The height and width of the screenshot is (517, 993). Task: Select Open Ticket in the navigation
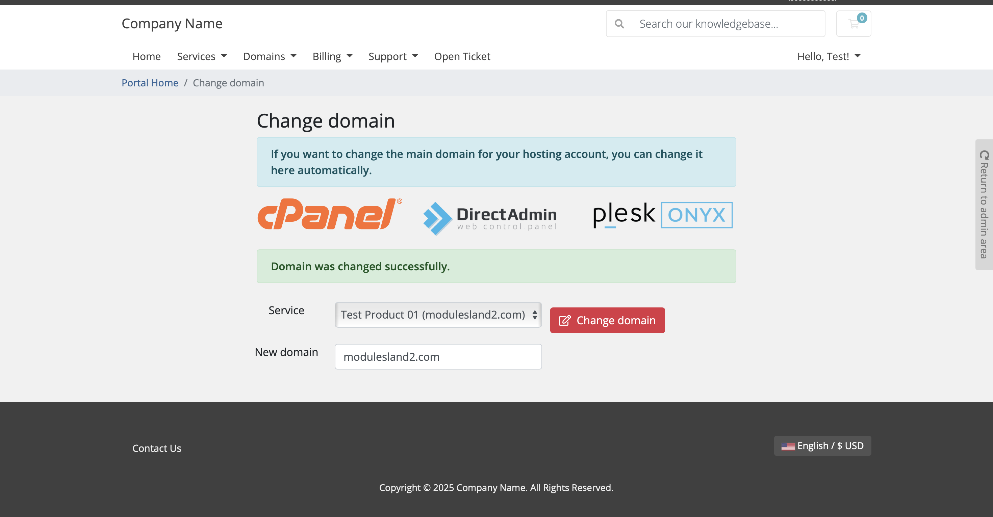(x=462, y=56)
